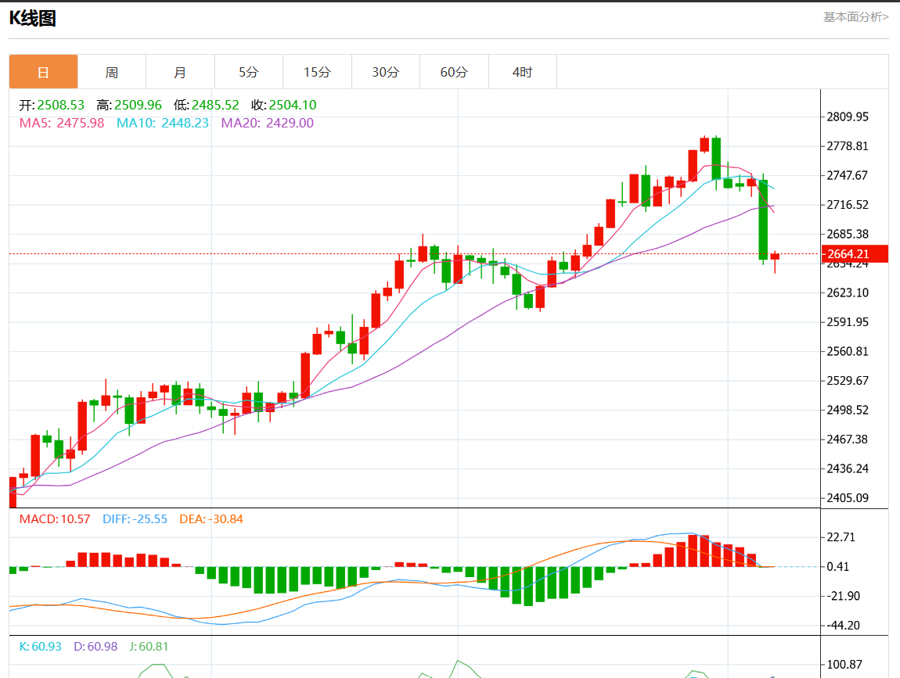900x678 pixels.
Task: Click the 低: 2485.52 low price
Action: click(206, 105)
